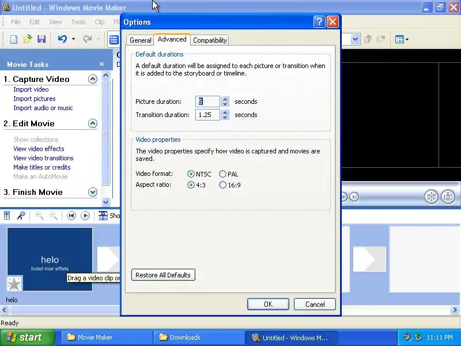Screen dimensions: 461x346
Task: Increase picture duration with up arrow
Action: coord(225,99)
